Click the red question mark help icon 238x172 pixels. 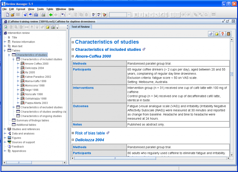222,34
